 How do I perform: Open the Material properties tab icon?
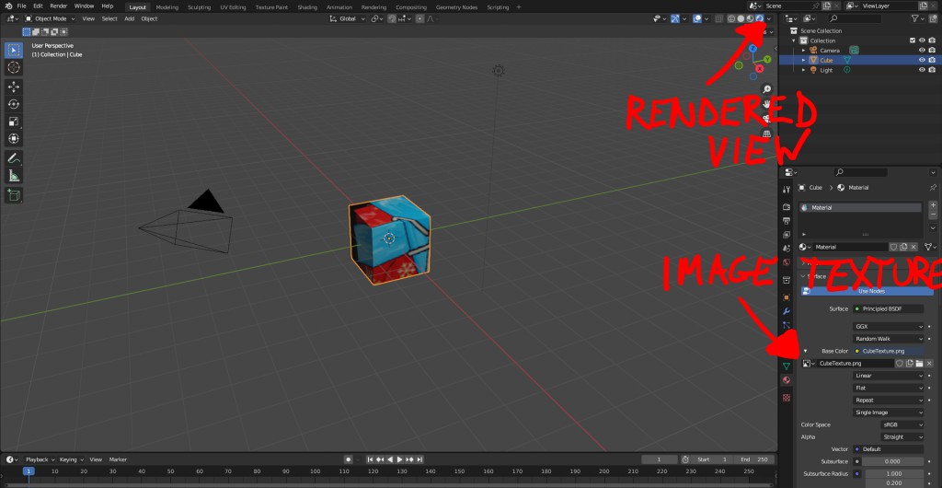tap(787, 380)
